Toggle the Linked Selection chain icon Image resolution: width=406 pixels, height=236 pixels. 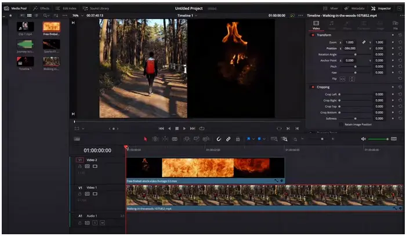tap(228, 139)
